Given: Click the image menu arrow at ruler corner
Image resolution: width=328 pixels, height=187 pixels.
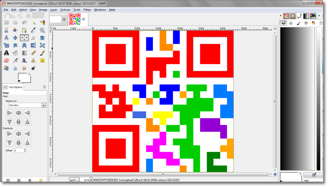Looking at the screenshot, I should click(51, 28).
